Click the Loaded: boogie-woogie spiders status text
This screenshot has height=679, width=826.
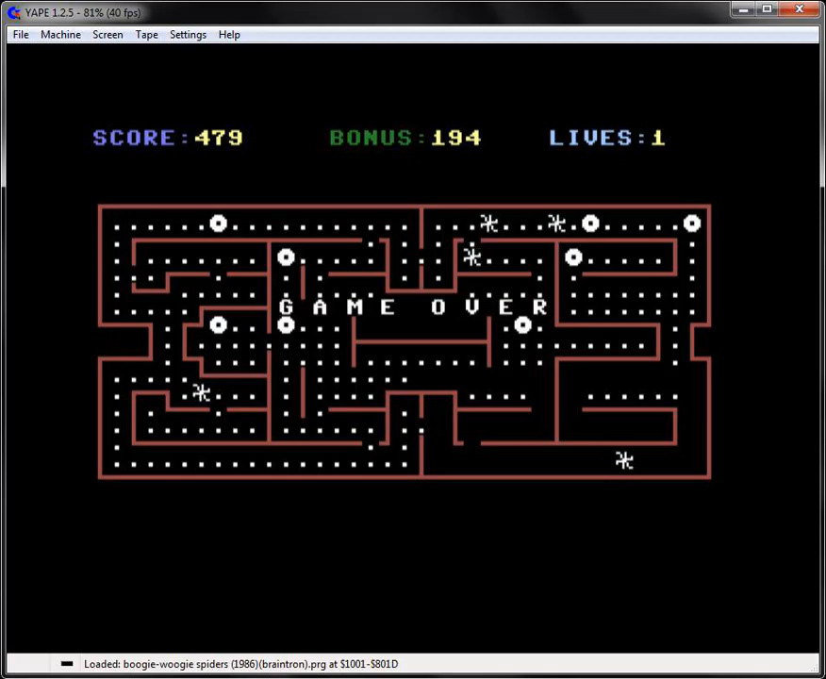(x=240, y=664)
